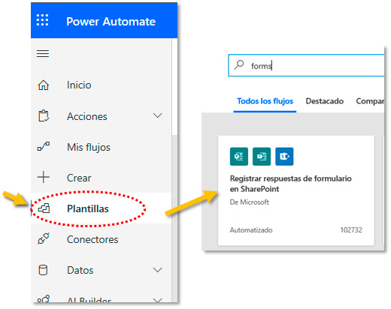Click the Plantillas templates icon
This screenshot has width=391, height=309.
(44, 208)
